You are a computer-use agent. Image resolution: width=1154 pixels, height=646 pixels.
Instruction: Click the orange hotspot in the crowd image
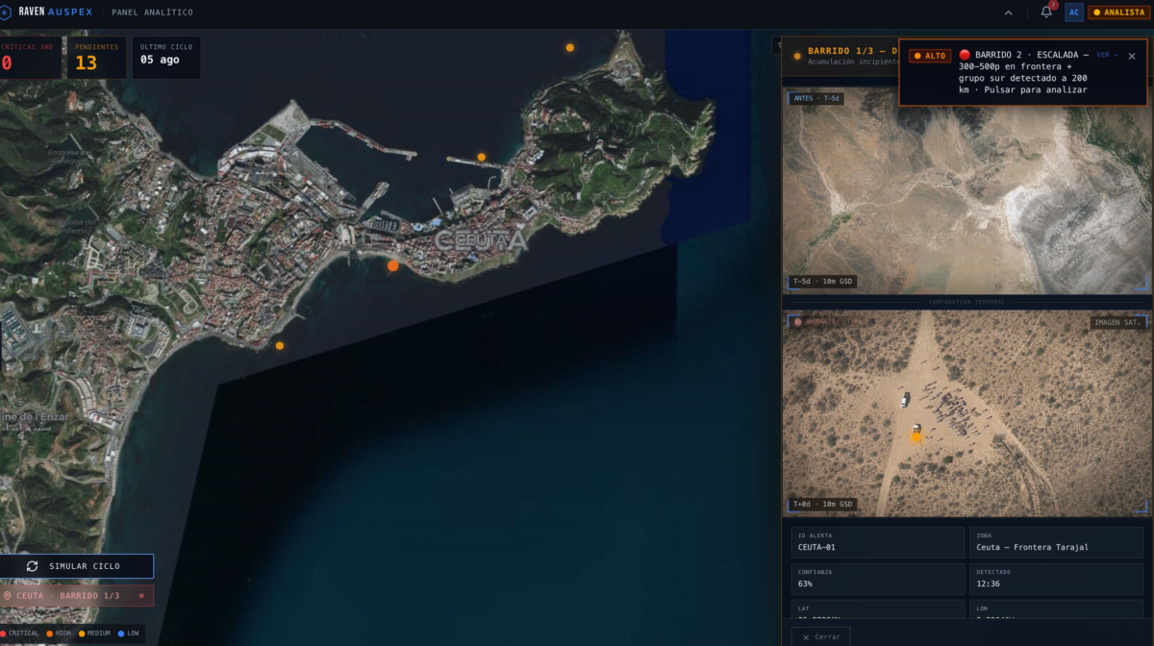point(916,436)
